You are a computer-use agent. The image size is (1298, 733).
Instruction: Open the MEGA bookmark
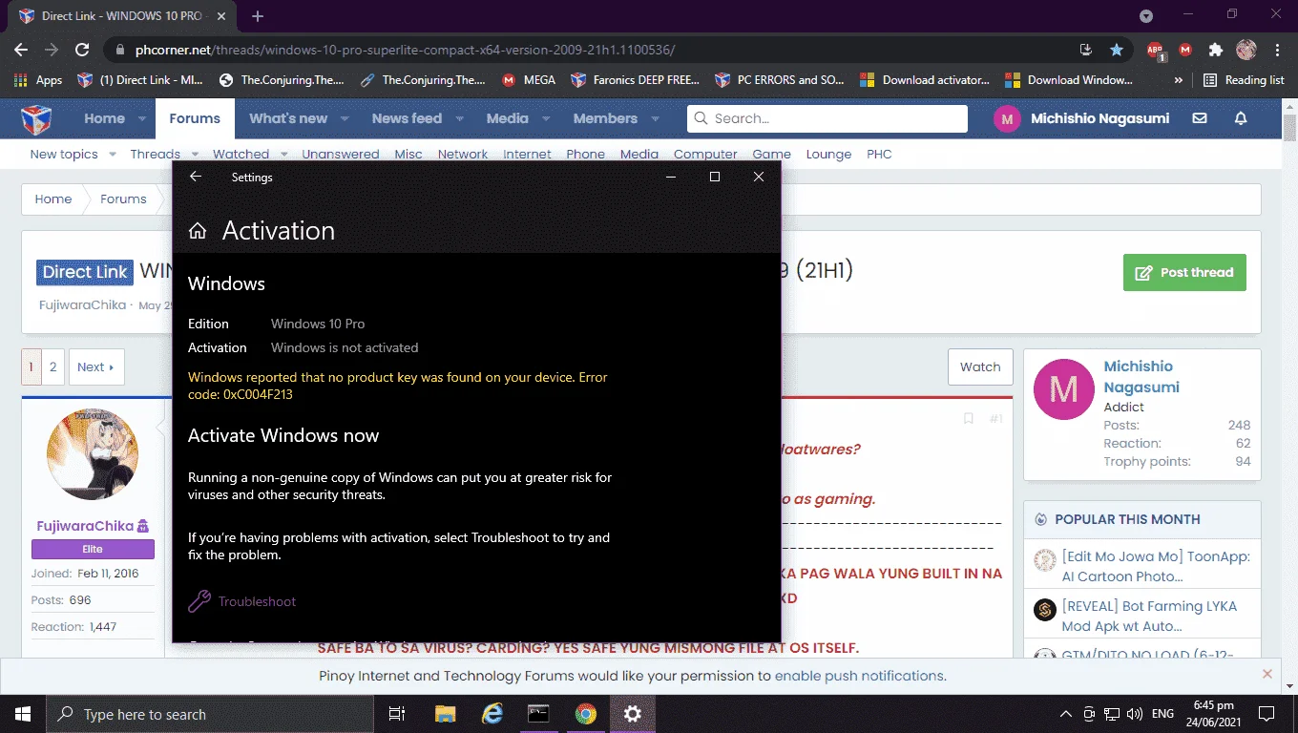point(530,80)
